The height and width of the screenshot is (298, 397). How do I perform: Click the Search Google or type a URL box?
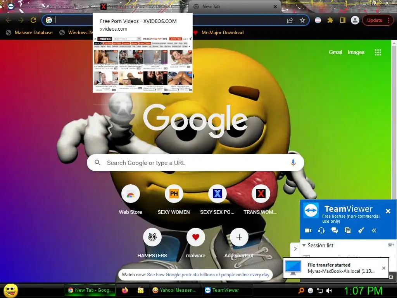tap(195, 163)
